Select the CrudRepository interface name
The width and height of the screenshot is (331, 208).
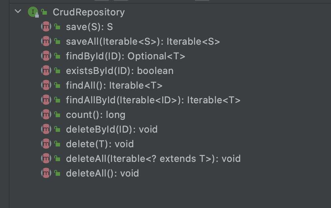[89, 12]
